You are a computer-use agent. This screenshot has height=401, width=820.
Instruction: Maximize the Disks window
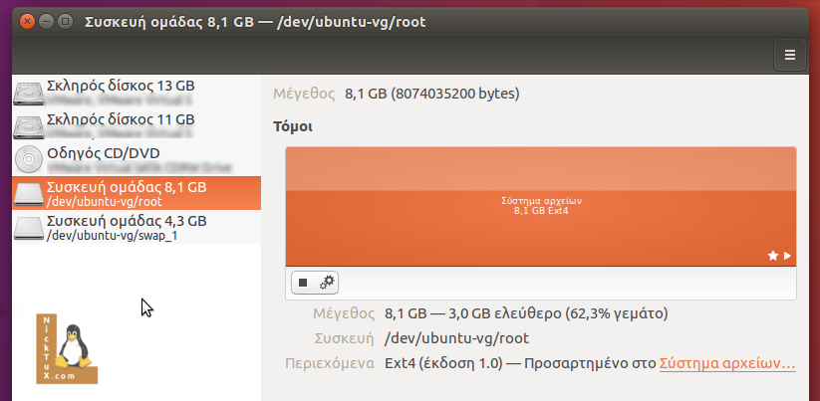coord(65,21)
